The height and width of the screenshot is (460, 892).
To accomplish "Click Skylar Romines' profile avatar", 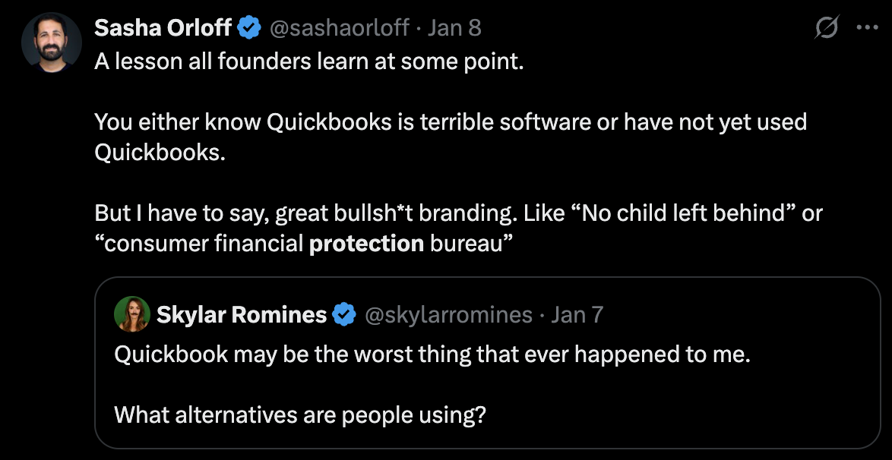I will tap(132, 314).
